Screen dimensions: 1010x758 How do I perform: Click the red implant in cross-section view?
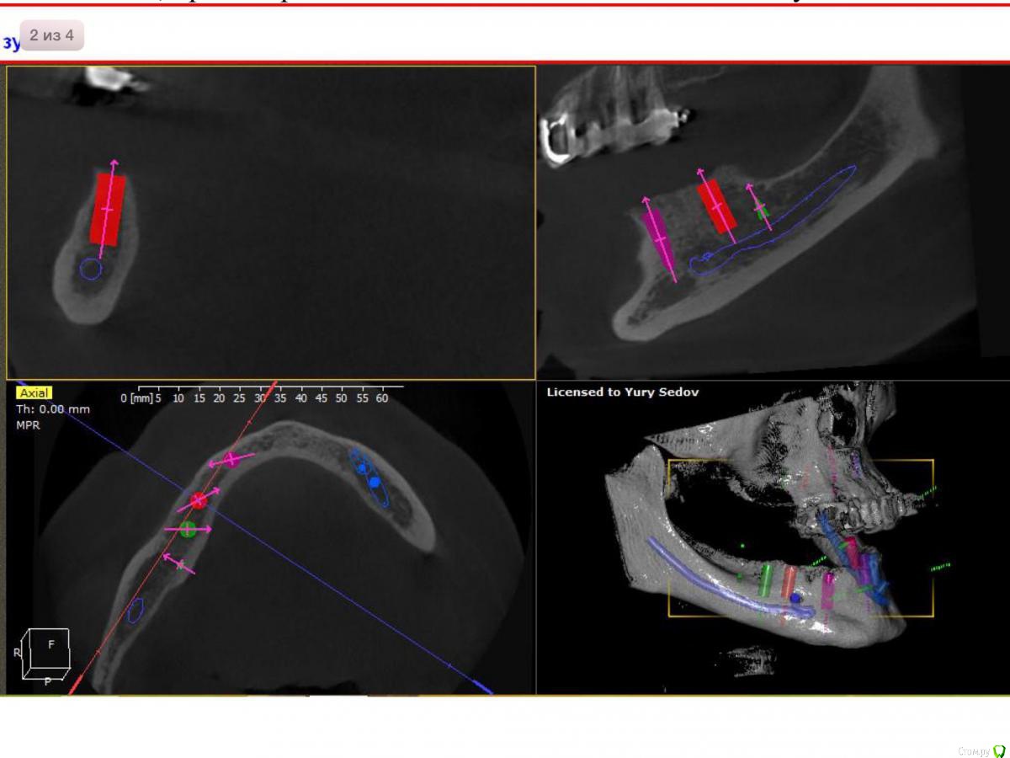coord(108,209)
